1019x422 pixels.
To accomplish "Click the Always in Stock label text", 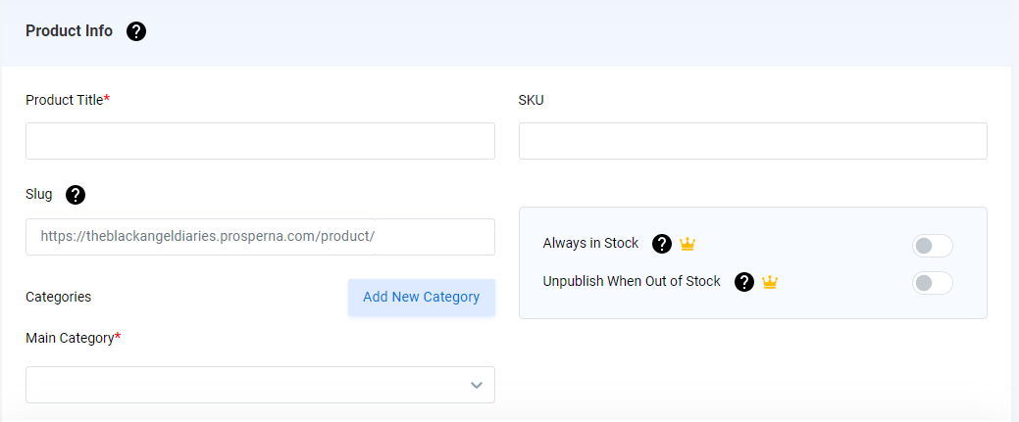I will pyautogui.click(x=590, y=244).
